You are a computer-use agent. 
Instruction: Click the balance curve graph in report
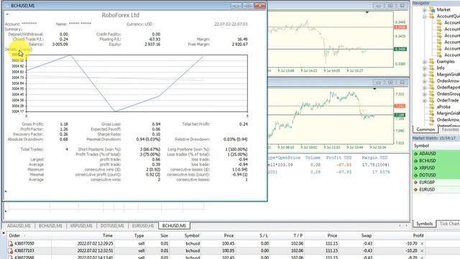(137, 83)
